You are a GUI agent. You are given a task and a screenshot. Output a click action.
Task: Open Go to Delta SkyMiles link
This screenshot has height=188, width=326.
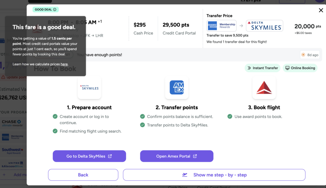pos(89,156)
